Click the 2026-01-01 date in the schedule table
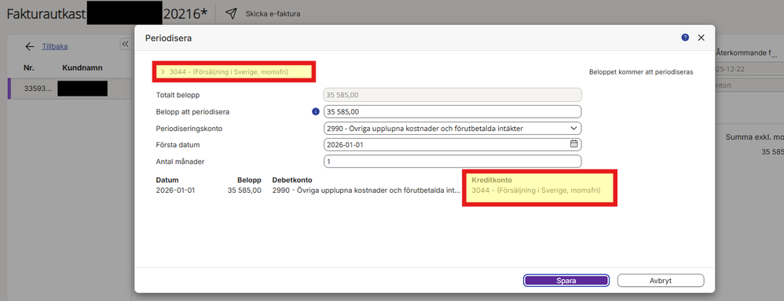Image resolution: width=784 pixels, height=301 pixels. (x=175, y=190)
